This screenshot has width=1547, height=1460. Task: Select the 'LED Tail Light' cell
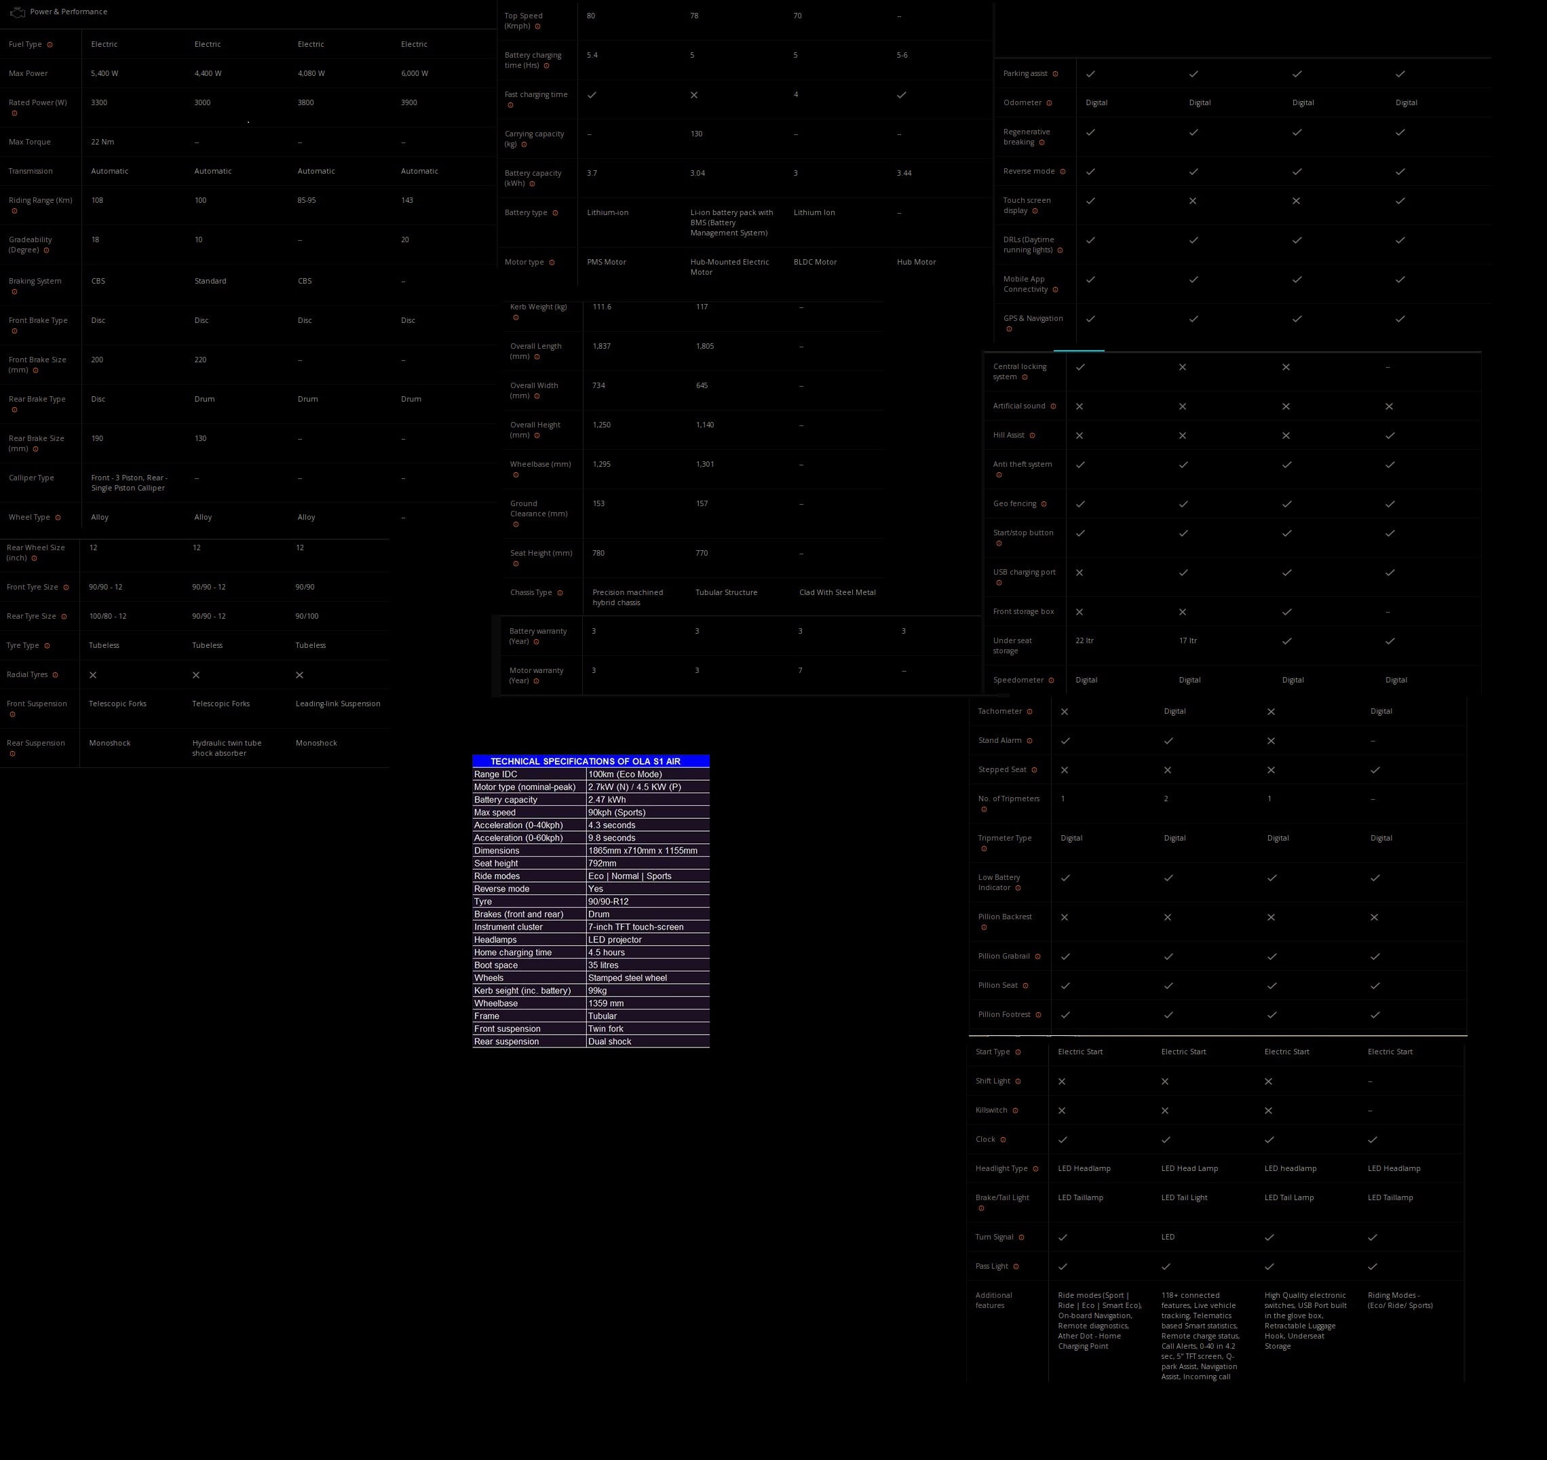(1183, 1197)
